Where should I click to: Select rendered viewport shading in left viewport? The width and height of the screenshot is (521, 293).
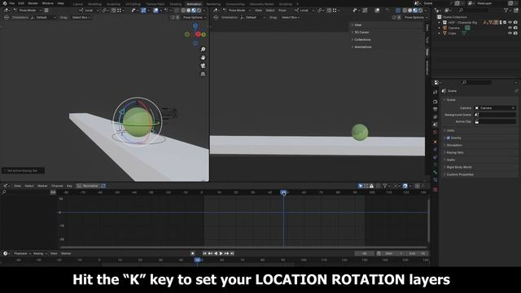[199, 11]
